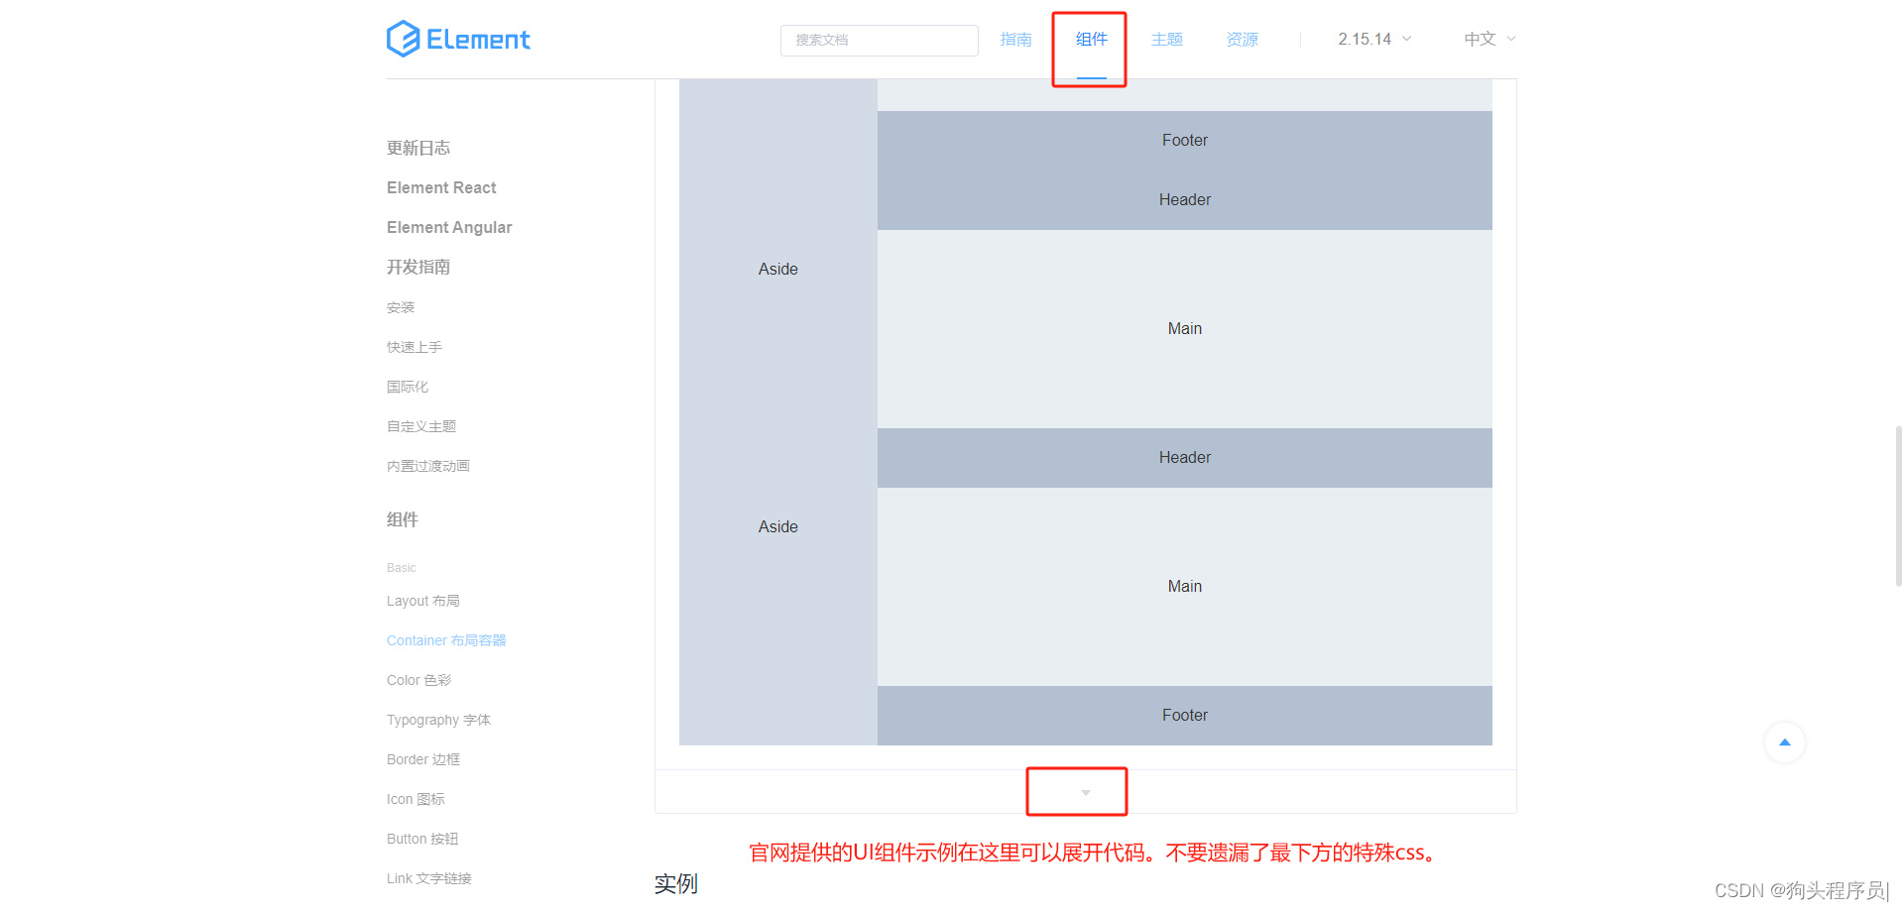Click the page vertical scrollbar
Screen dimensions: 1904x911
click(1898, 507)
